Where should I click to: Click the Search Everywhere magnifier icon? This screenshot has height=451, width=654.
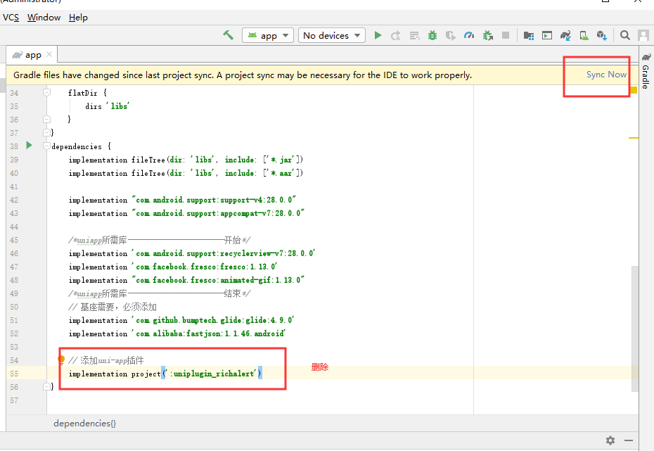point(624,35)
